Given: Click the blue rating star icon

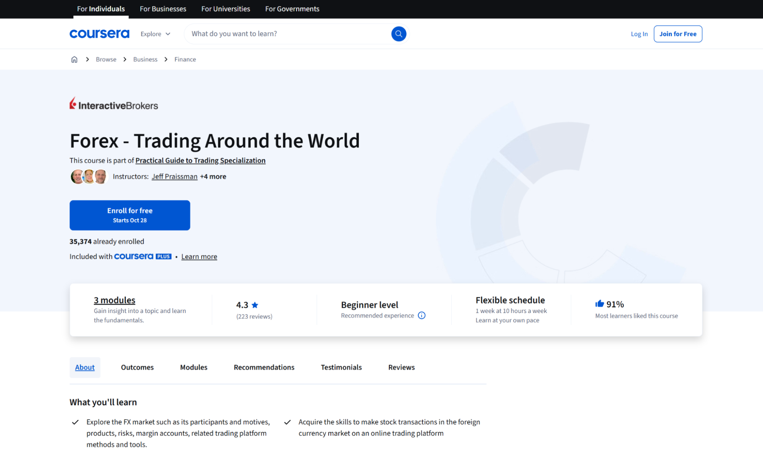Looking at the screenshot, I should (x=255, y=305).
